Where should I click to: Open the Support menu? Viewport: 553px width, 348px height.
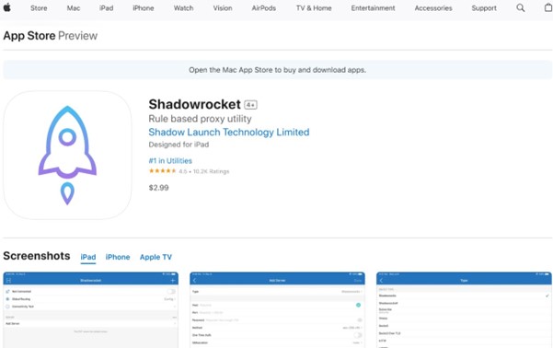click(484, 7)
